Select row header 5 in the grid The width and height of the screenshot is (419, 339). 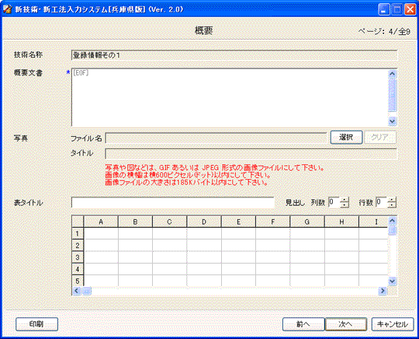(x=78, y=281)
